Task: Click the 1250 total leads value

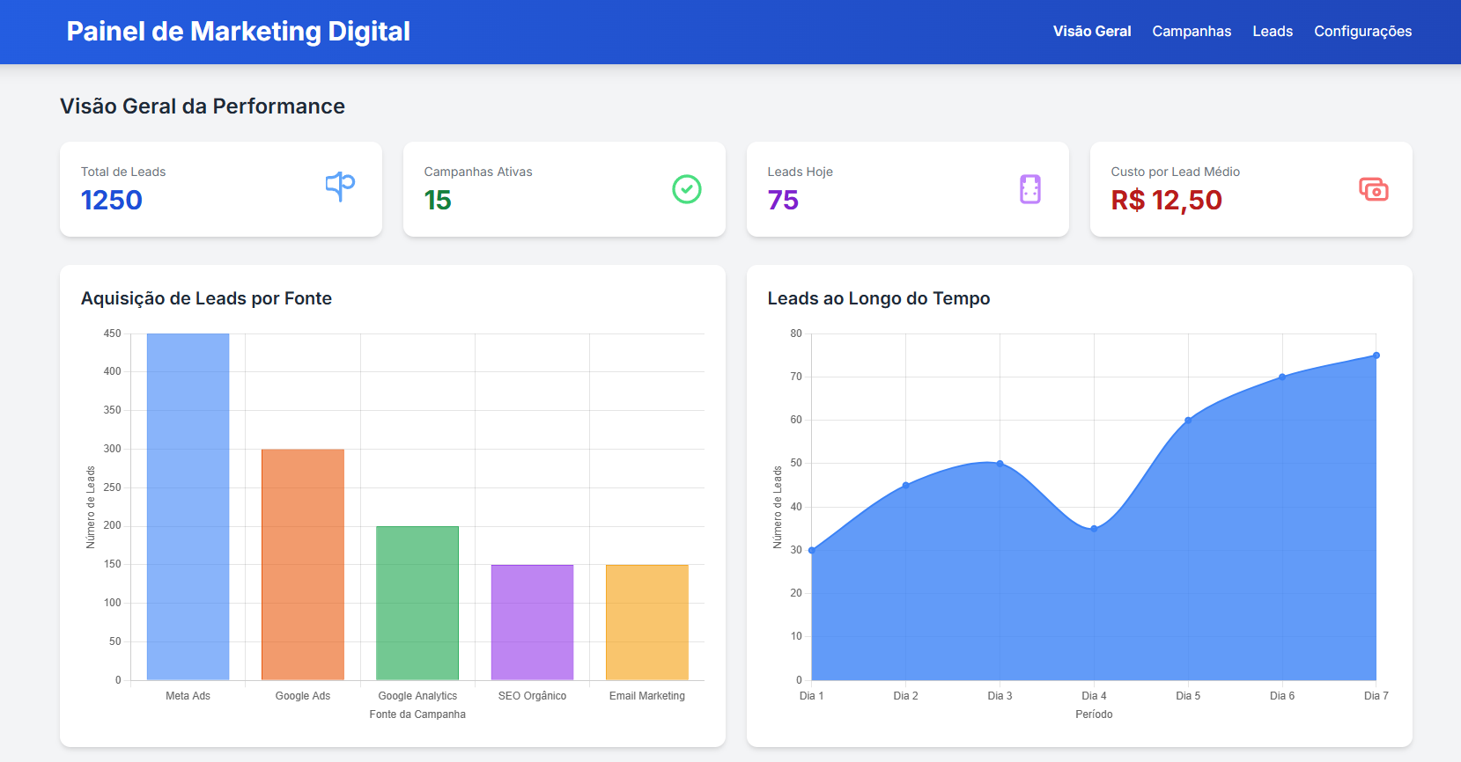Action: click(112, 201)
